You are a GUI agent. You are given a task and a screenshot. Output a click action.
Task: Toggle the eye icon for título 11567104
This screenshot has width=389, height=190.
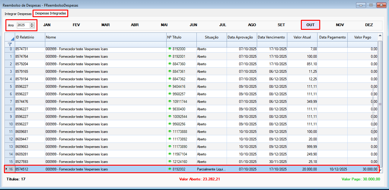pos(169,154)
